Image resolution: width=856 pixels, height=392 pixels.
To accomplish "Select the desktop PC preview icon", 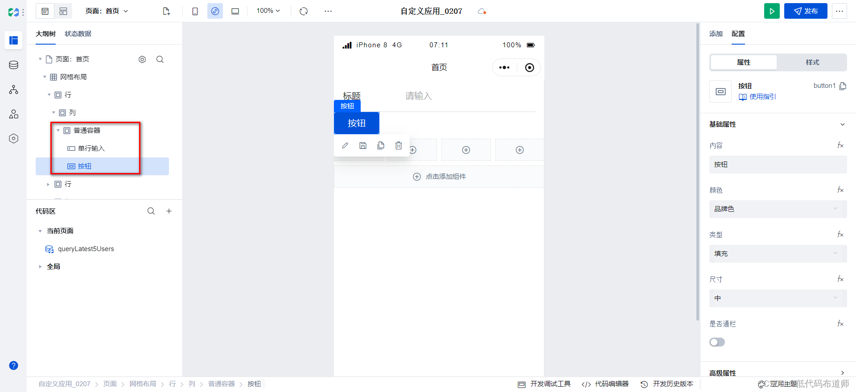I will (x=235, y=11).
